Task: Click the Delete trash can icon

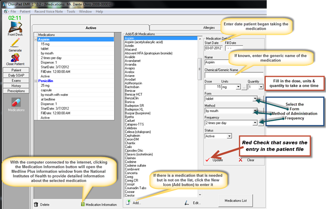Action: click(x=36, y=204)
